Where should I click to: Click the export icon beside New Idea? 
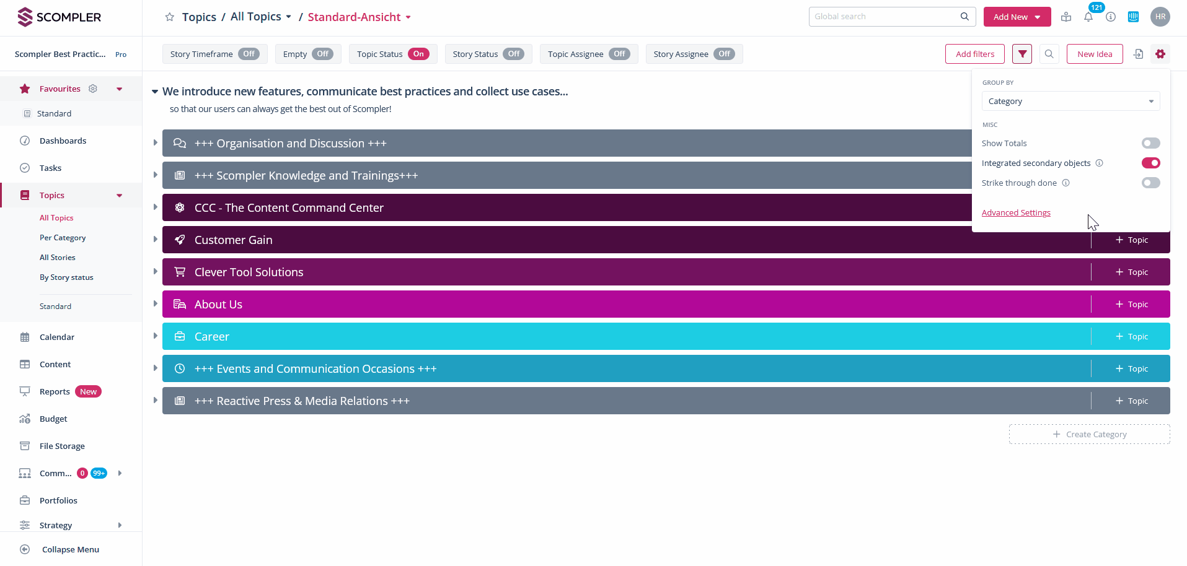tap(1138, 54)
